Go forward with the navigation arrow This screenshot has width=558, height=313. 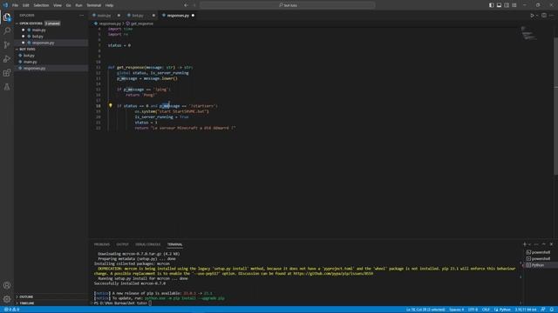coord(194,5)
